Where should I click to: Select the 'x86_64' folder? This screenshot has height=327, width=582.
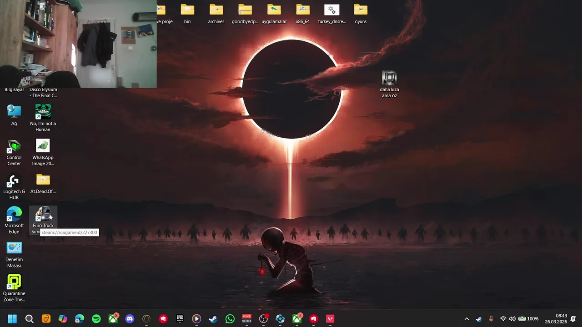coord(303,14)
